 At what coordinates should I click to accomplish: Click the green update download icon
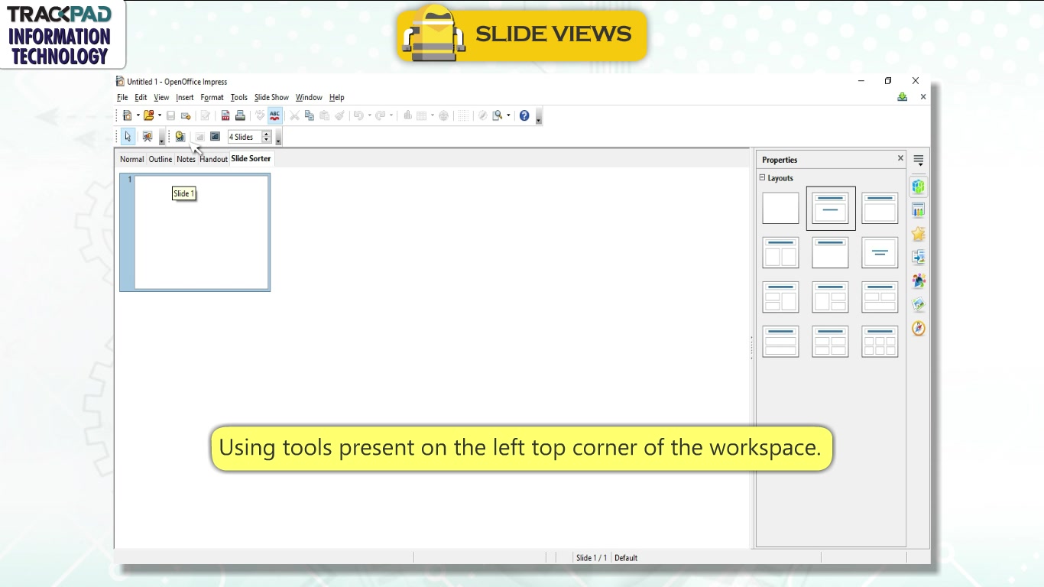[x=903, y=97]
